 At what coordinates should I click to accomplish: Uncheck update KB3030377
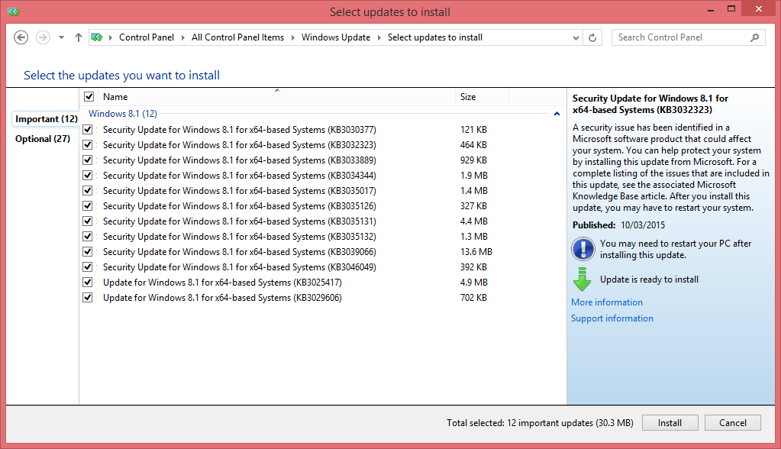[88, 130]
